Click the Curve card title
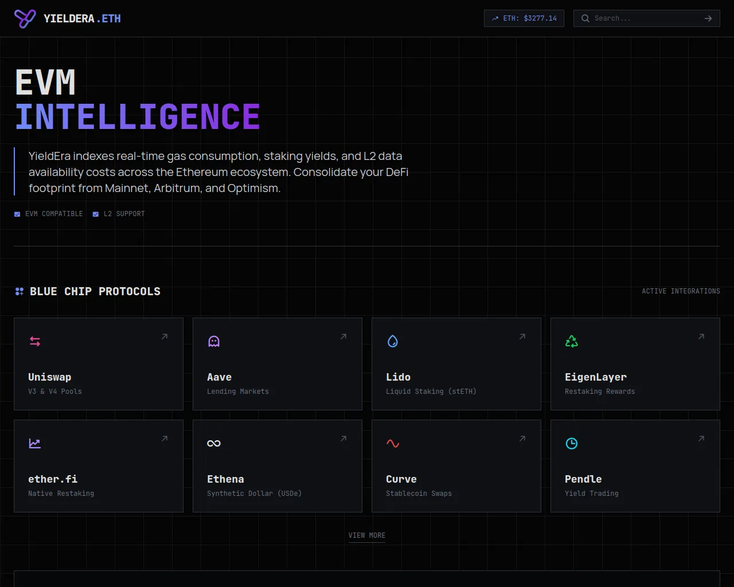This screenshot has width=734, height=587. pyautogui.click(x=401, y=479)
